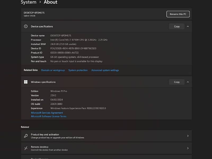212x159 pixels.
Task: Click the Product key and activation title
Action: [45, 135]
